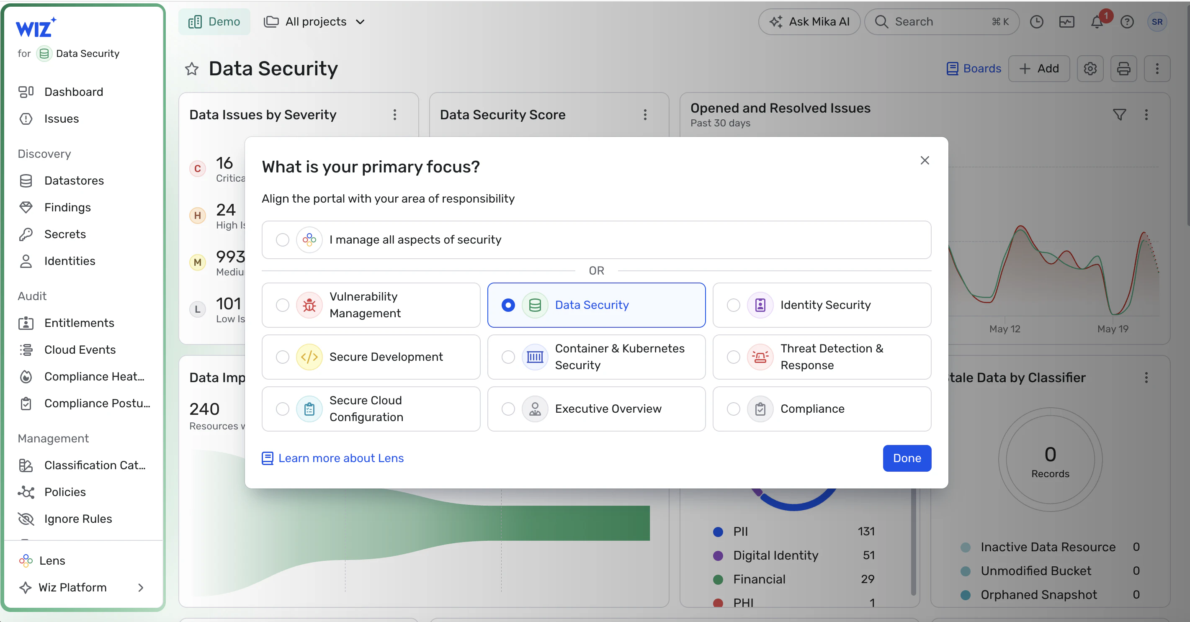Image resolution: width=1190 pixels, height=622 pixels.
Task: Open Learn more about Lens link
Action: pos(332,458)
